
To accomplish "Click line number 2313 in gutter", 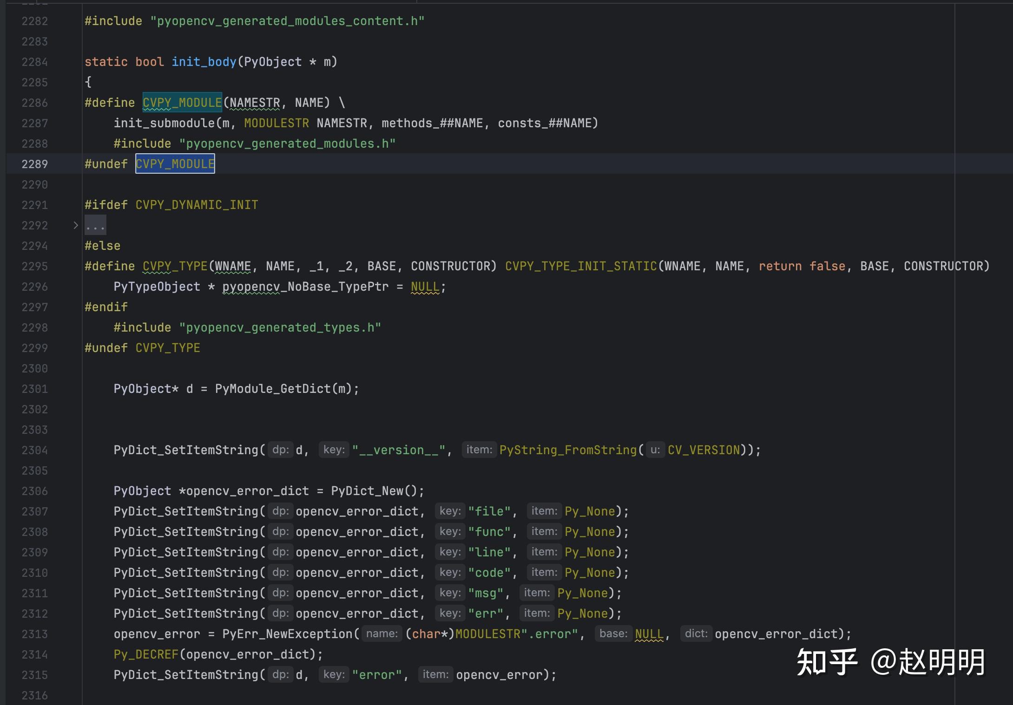I will point(34,634).
